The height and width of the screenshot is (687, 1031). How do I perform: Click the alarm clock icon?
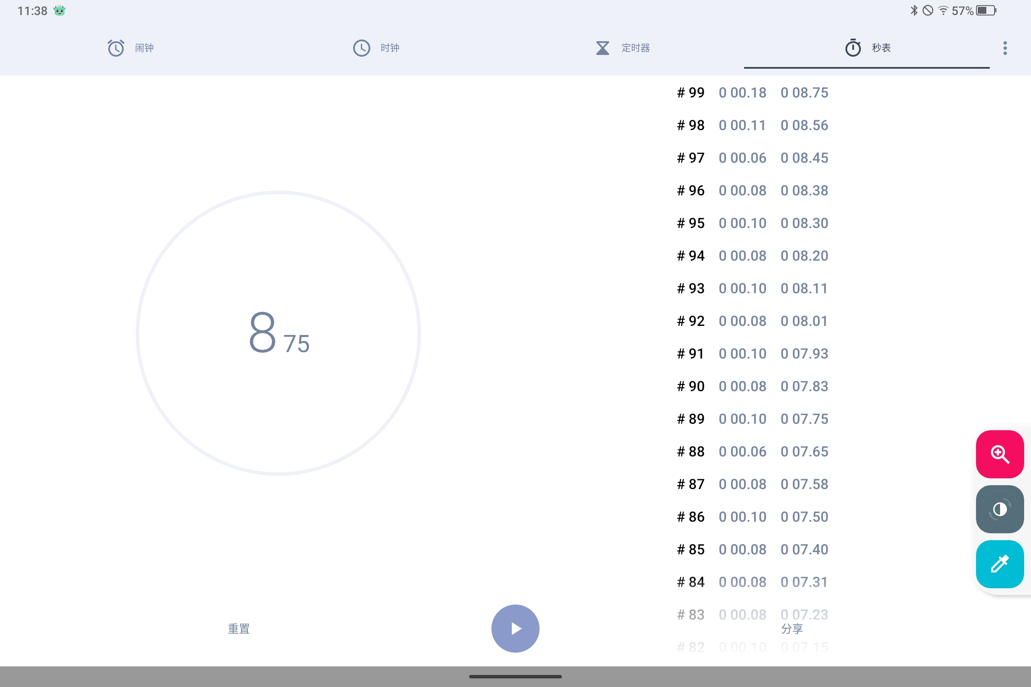click(116, 48)
